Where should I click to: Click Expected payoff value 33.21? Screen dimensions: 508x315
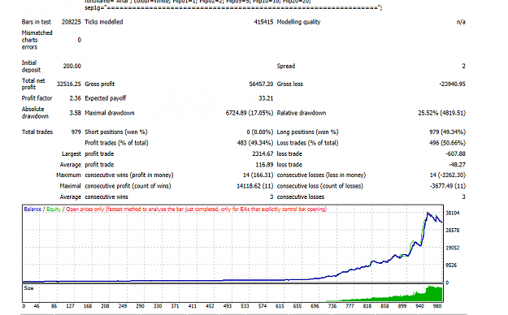click(x=266, y=98)
